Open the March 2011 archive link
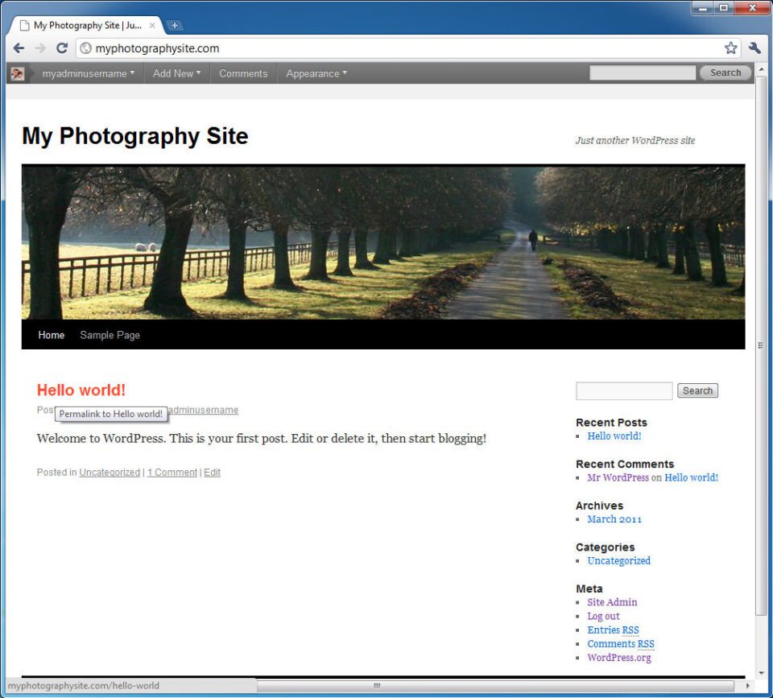The width and height of the screenshot is (773, 698). tap(614, 519)
